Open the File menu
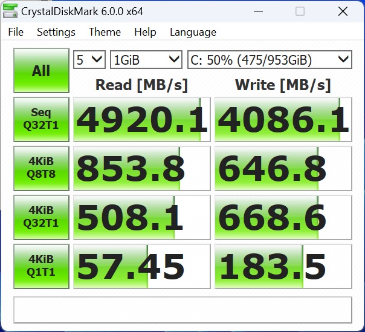Image resolution: width=365 pixels, height=332 pixels. [x=16, y=32]
